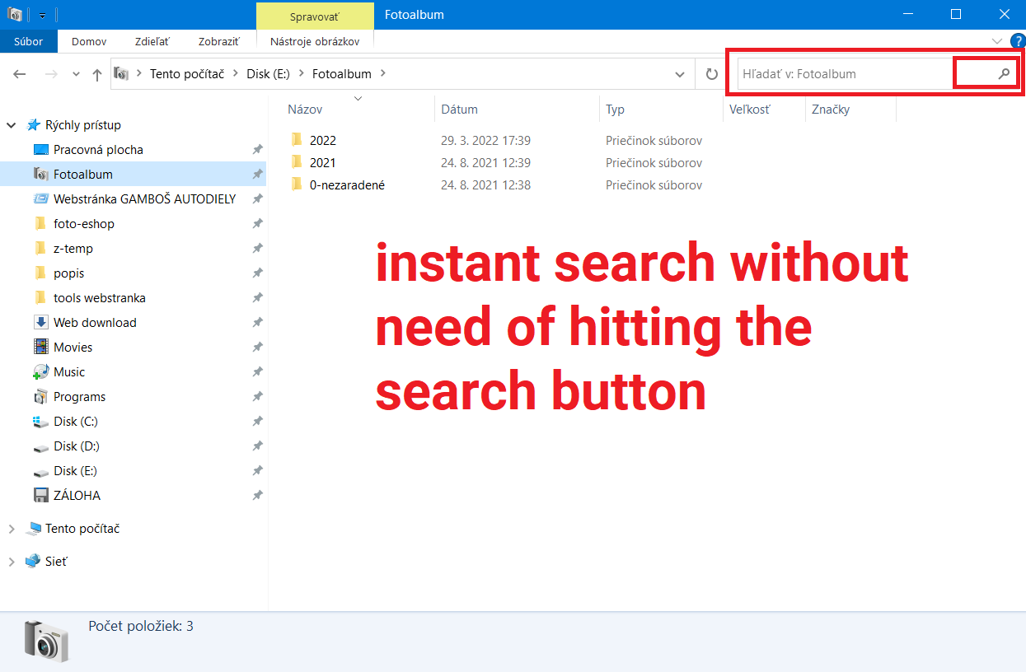Navigate to parent folder with the up arrow
The height and width of the screenshot is (672, 1026).
tap(96, 73)
